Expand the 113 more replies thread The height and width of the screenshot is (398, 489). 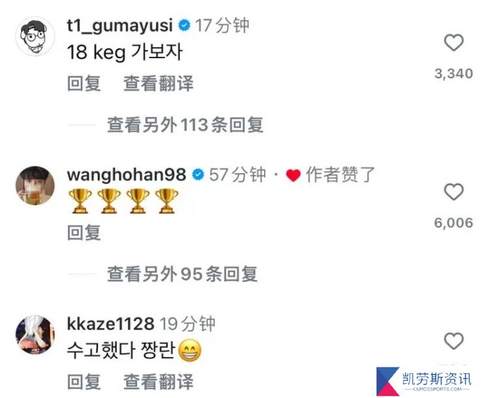click(x=185, y=125)
